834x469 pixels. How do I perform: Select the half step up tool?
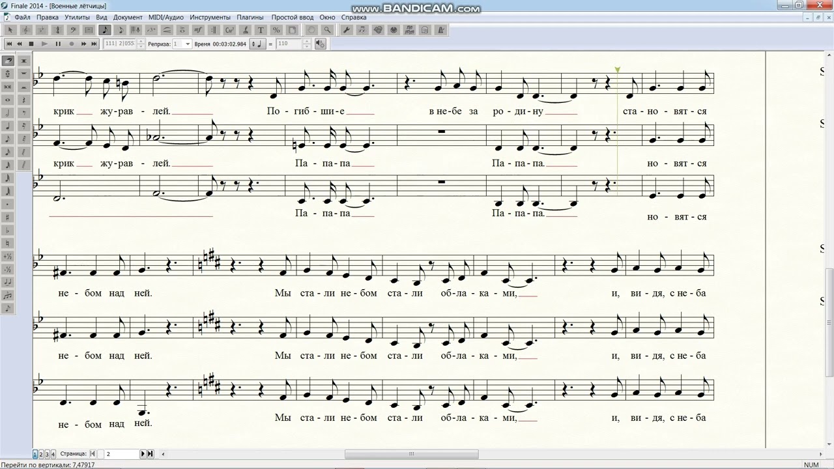8,257
